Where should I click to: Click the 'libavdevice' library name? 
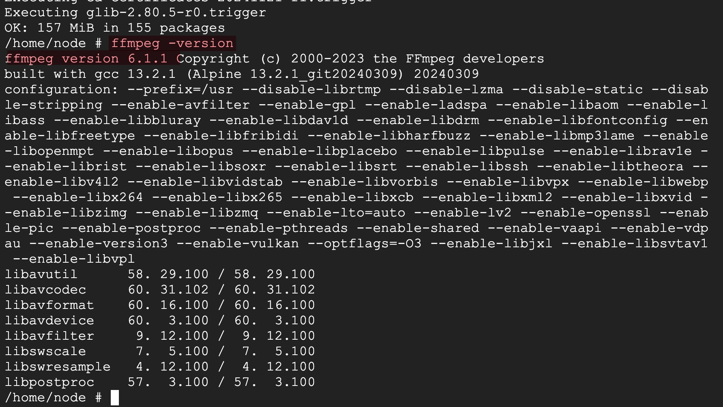(x=49, y=320)
